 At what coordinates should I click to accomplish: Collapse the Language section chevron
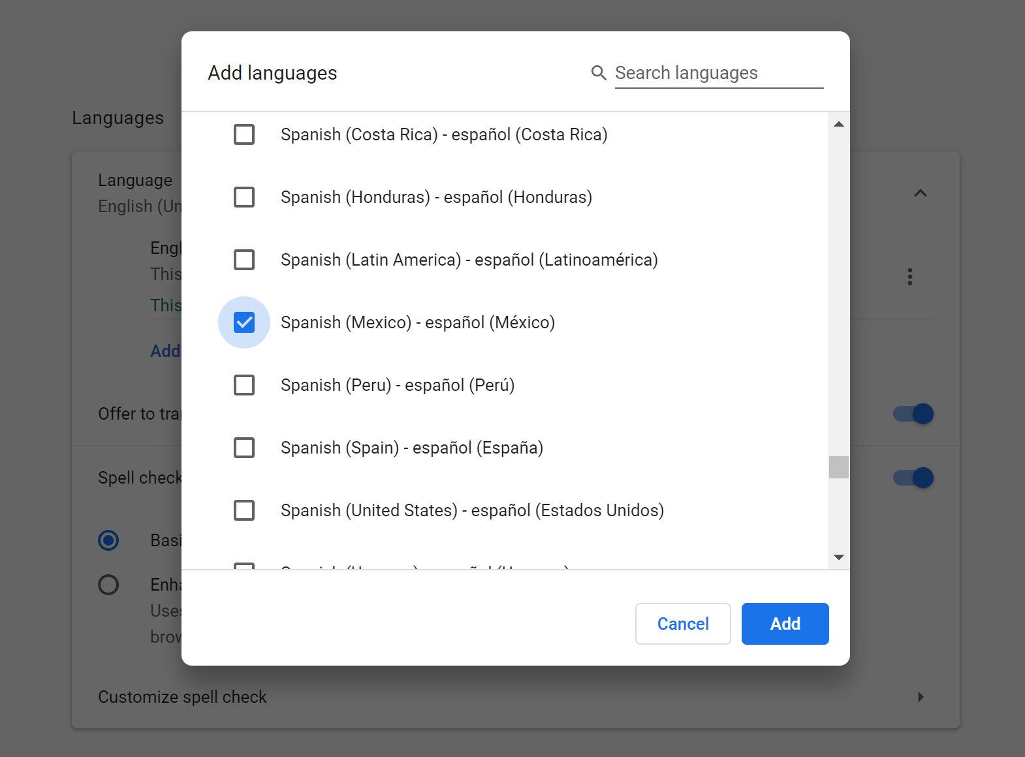tap(920, 193)
